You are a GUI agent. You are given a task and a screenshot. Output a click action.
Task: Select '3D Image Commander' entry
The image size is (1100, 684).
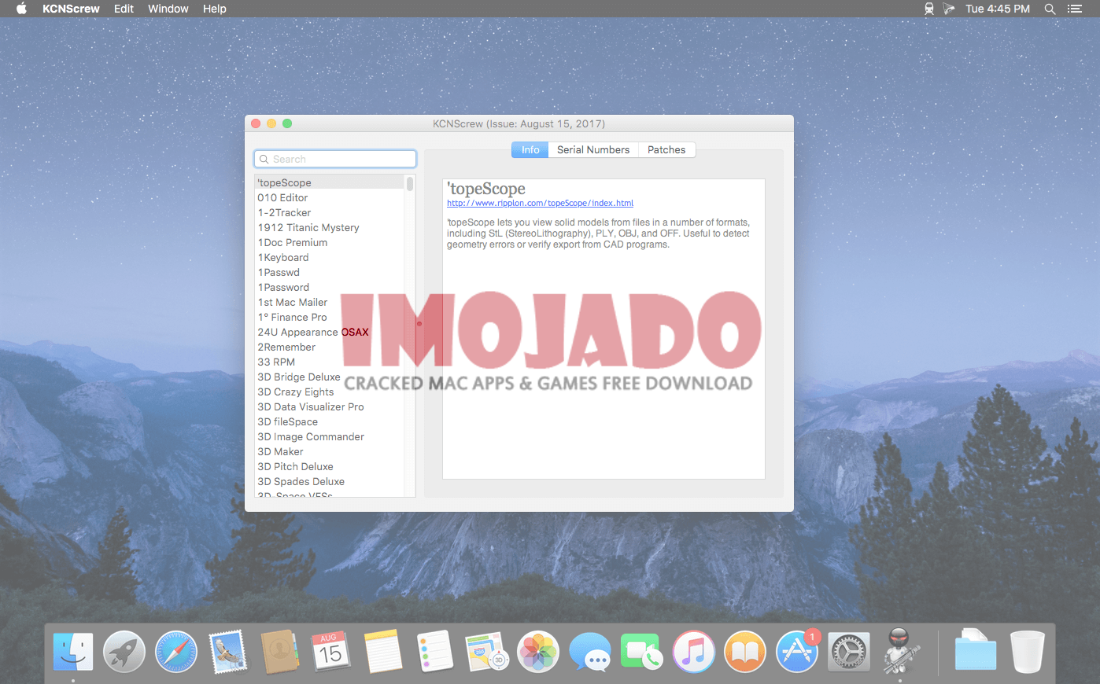click(x=329, y=436)
